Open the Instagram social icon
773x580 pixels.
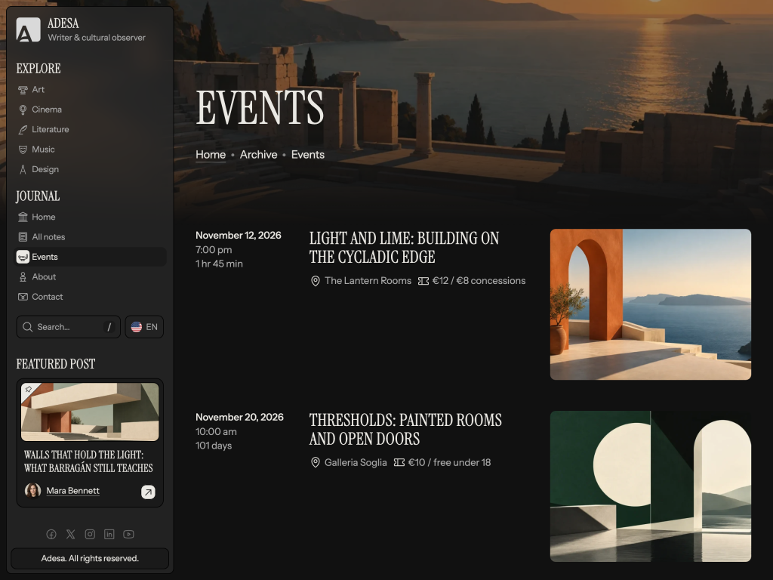point(90,534)
